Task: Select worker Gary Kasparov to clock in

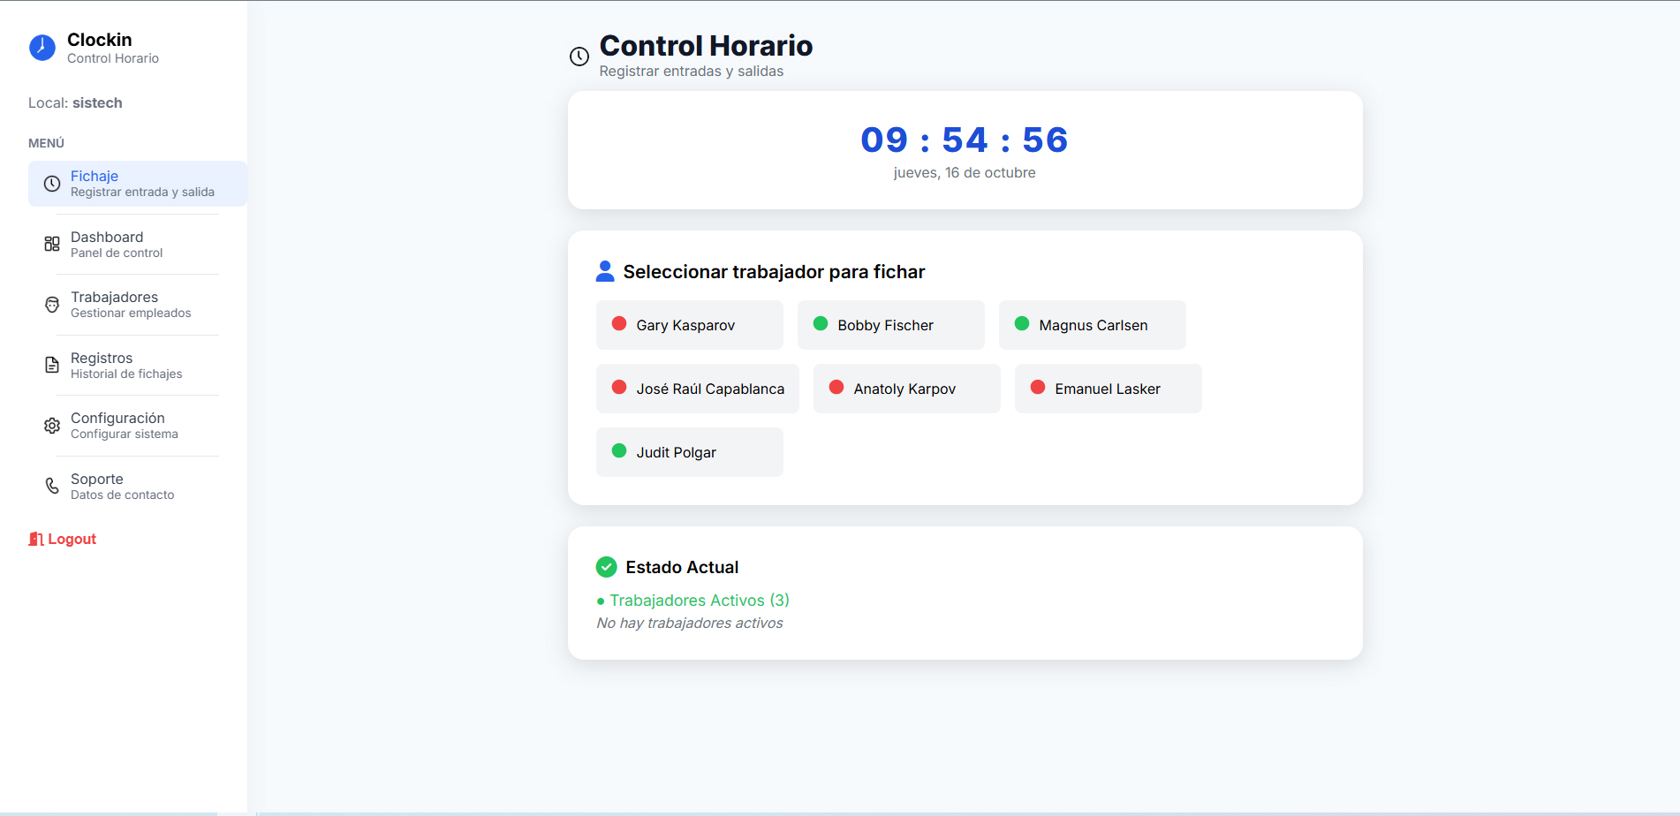Action: [689, 325]
